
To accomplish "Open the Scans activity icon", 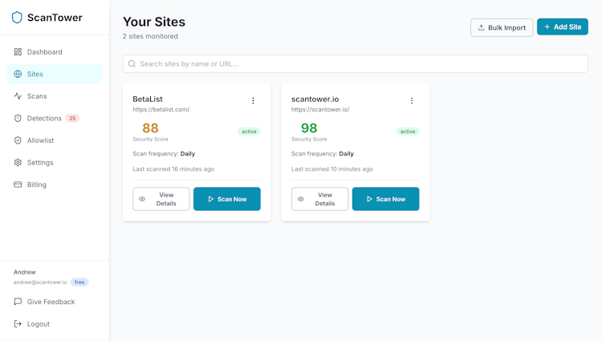I will coord(18,96).
